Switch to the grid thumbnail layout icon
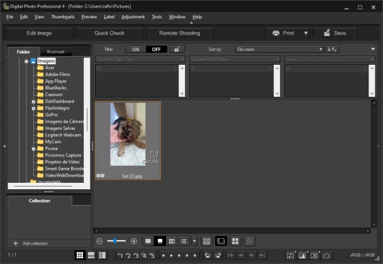Image resolution: width=383 pixels, height=264 pixels. tap(80, 255)
